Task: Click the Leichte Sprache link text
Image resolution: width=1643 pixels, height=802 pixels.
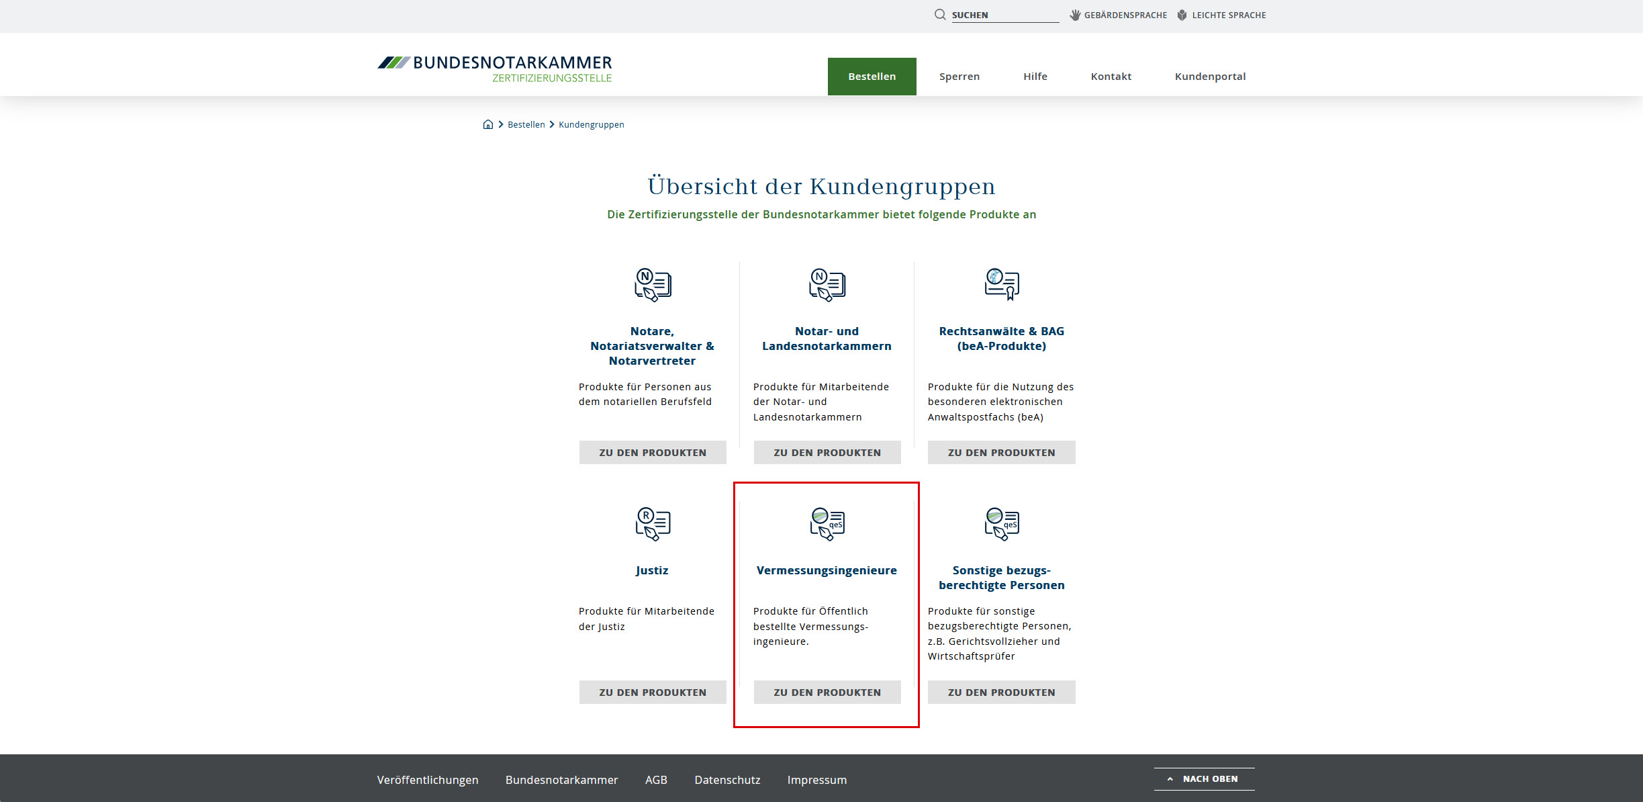Action: pyautogui.click(x=1229, y=15)
